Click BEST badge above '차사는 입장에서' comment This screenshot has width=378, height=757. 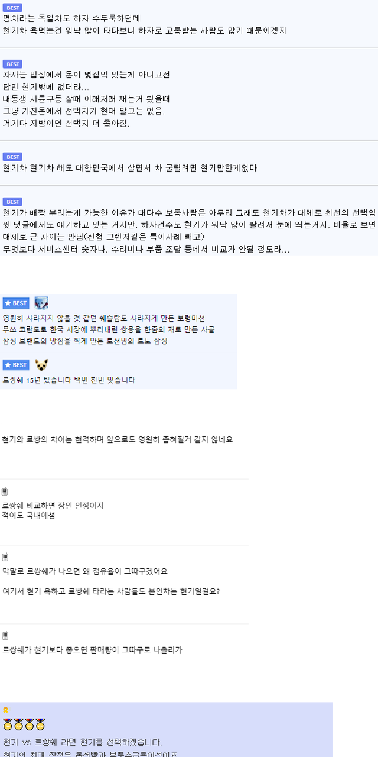[x=12, y=64]
